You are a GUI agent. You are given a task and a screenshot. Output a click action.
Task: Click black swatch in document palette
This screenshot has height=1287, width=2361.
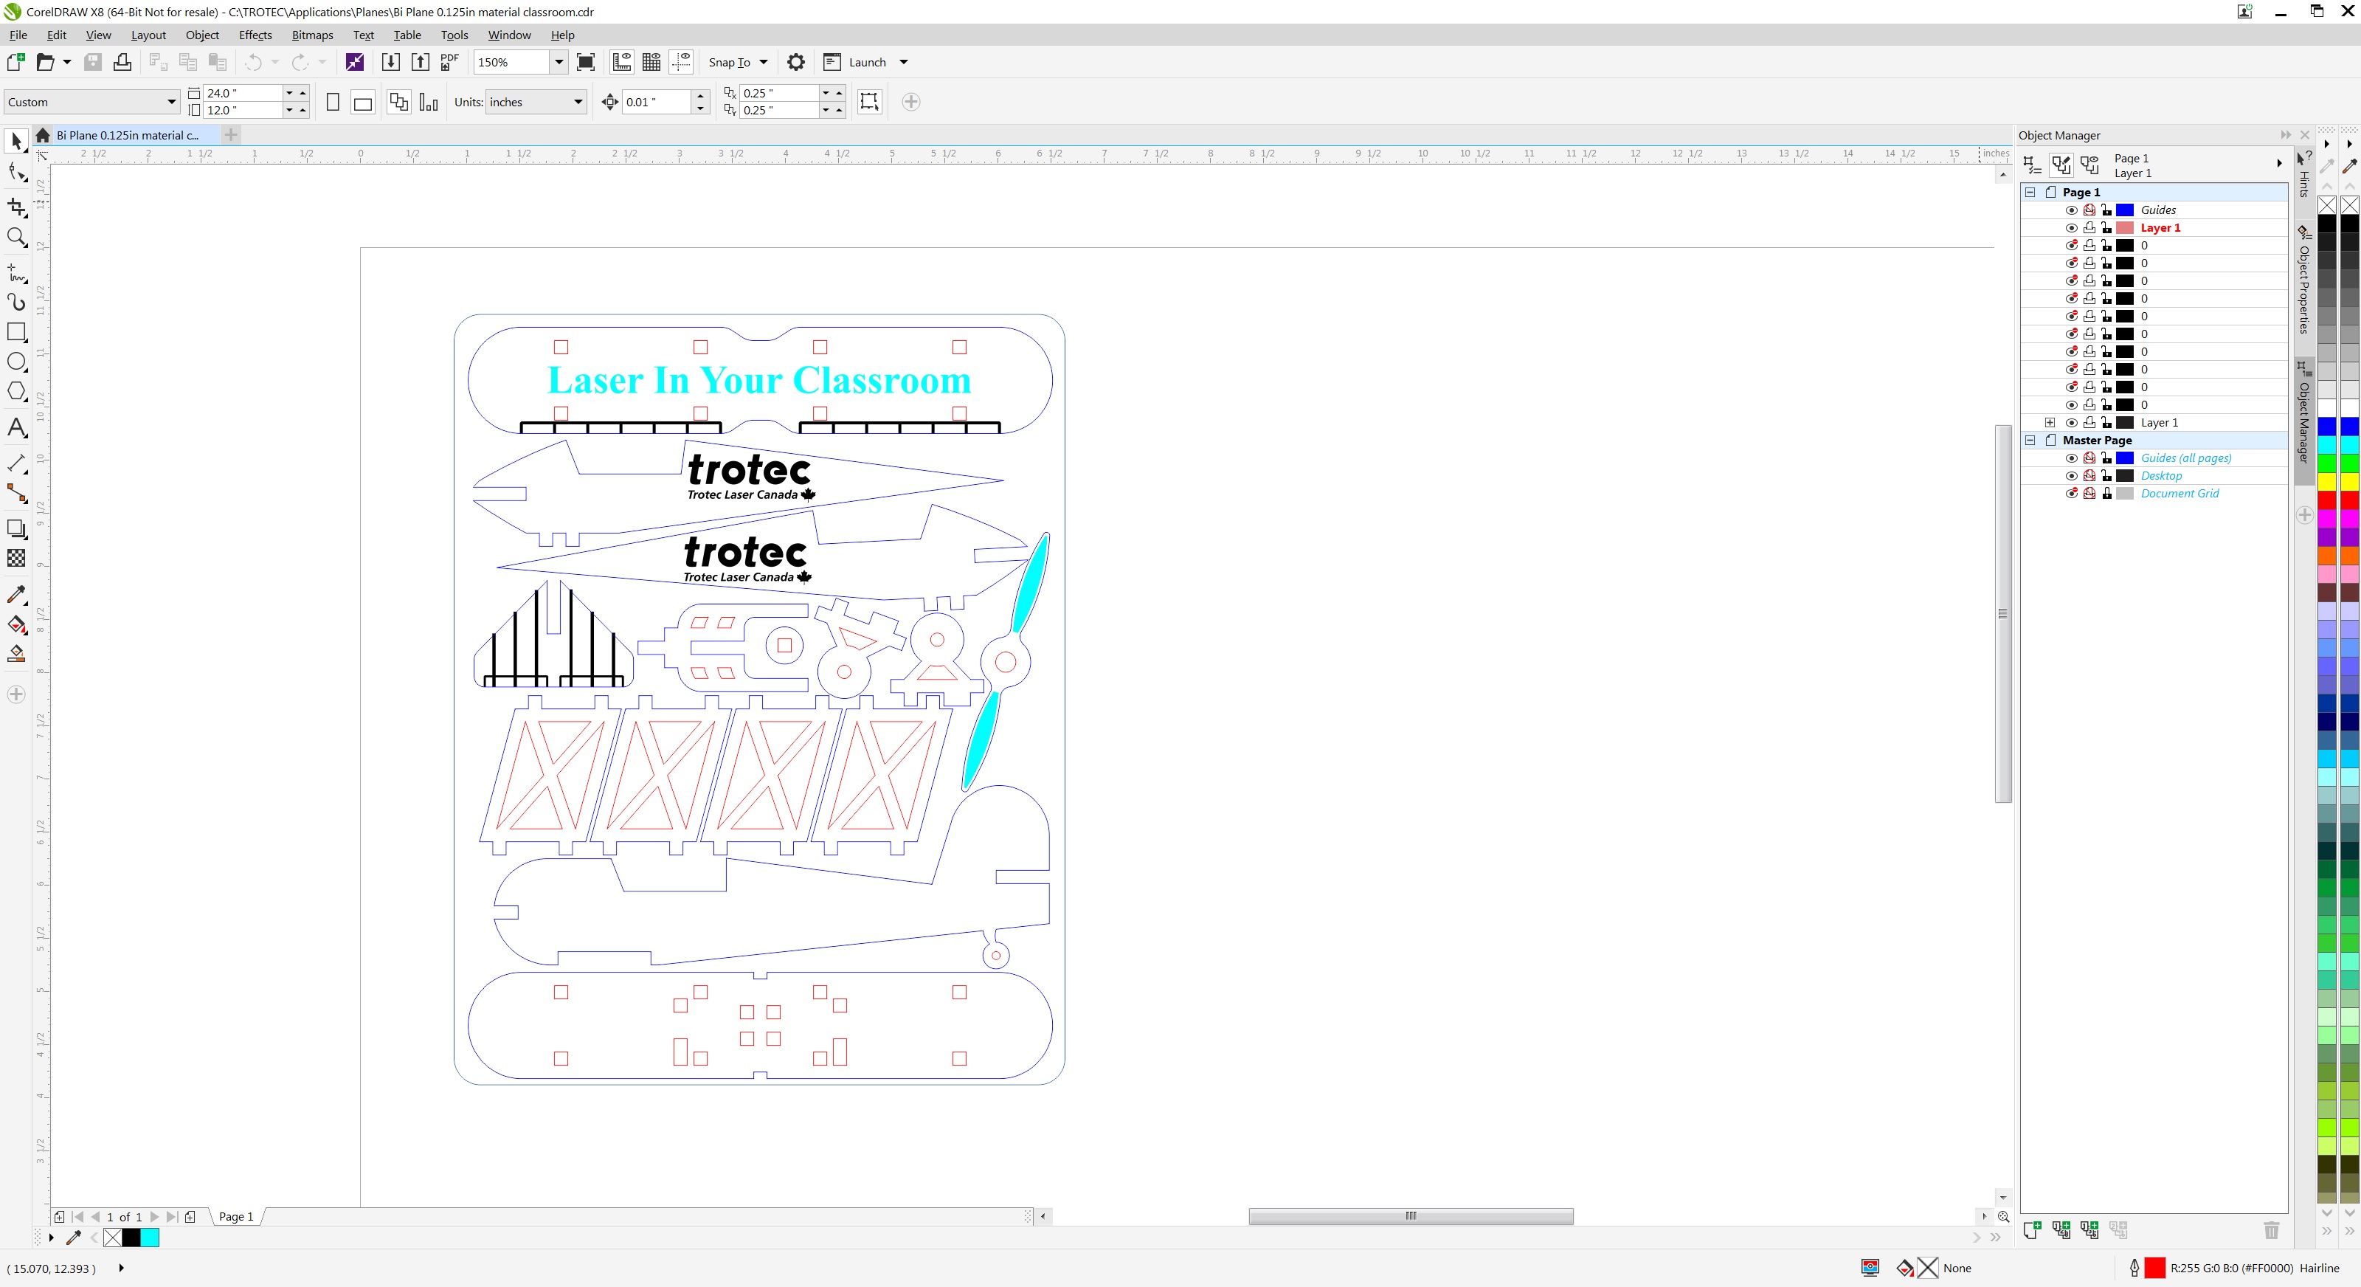131,1238
